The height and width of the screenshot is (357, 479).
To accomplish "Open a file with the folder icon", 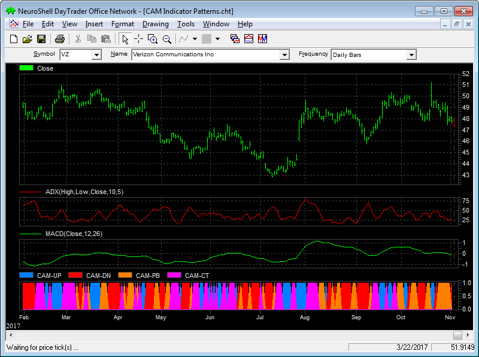I will (28, 39).
